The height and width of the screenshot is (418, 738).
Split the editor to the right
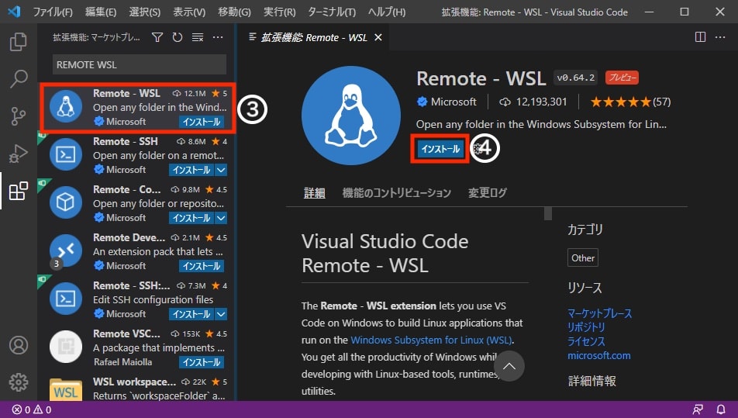point(700,37)
